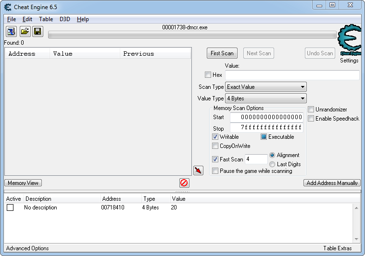Screen dimensions: 365x256
Task: Click Type column header in address table
Action: point(156,199)
